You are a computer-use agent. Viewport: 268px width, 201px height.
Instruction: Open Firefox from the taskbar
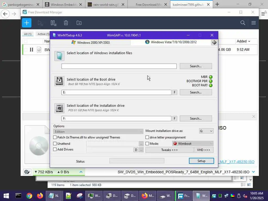40,196
